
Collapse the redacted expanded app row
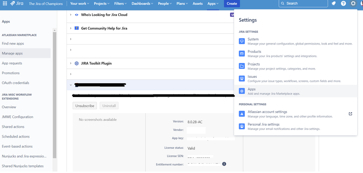[x=70, y=85]
